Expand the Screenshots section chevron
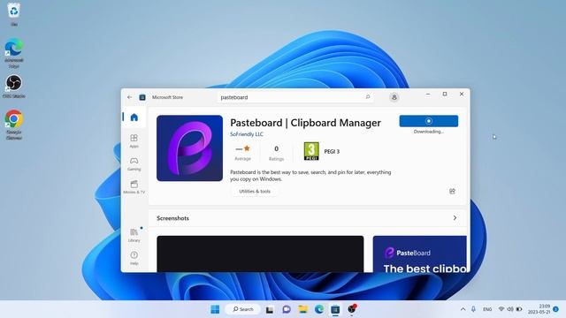566x318 pixels. (x=455, y=218)
